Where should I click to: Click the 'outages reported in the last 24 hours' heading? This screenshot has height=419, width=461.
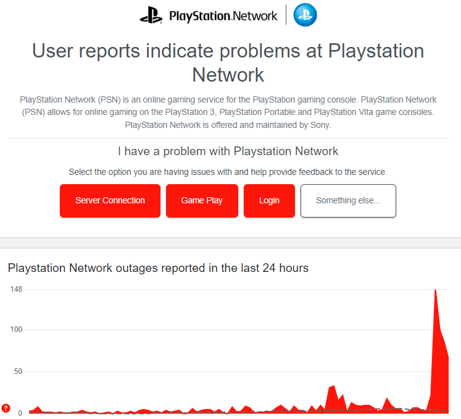coord(158,268)
